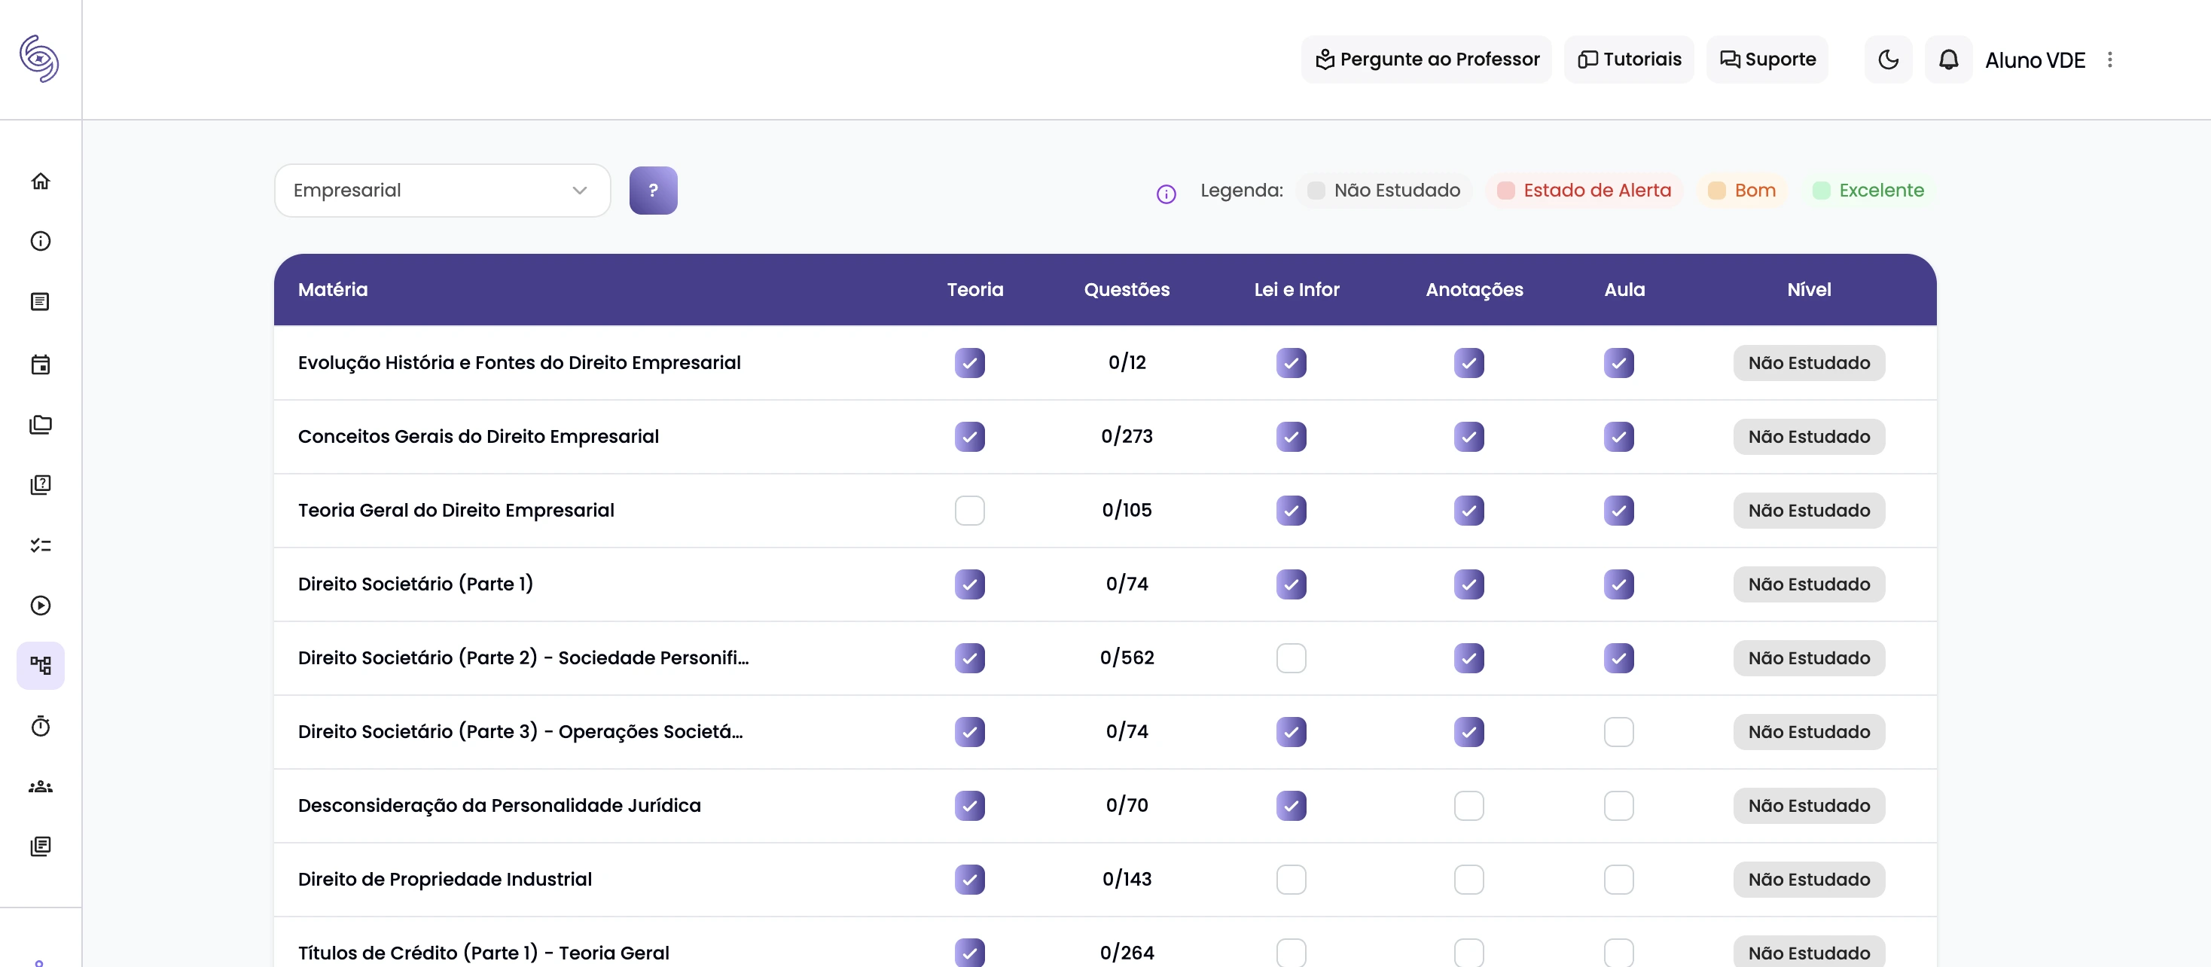Click the home icon in sidebar

(41, 181)
